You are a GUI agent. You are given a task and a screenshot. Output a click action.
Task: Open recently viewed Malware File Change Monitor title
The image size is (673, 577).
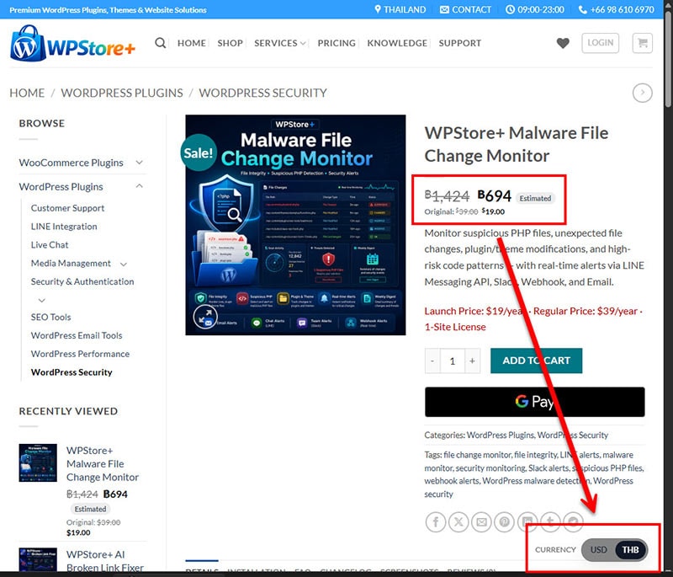pyautogui.click(x=102, y=464)
